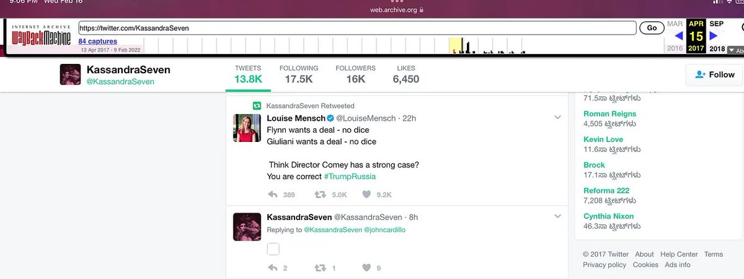Open the Privacy policy footer link
Image resolution: width=744 pixels, height=279 pixels.
click(604, 265)
